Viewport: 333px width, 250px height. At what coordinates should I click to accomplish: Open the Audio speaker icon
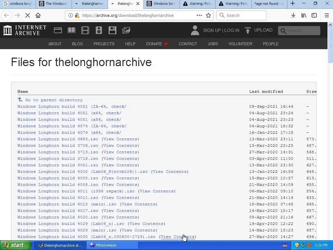pos(99,30)
